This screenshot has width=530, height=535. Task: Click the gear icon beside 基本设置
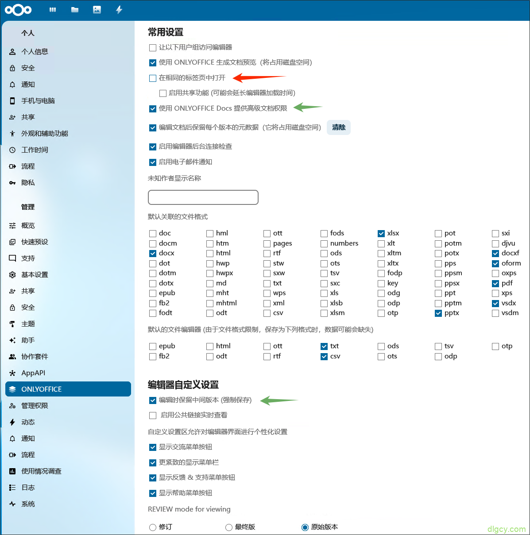coord(12,275)
